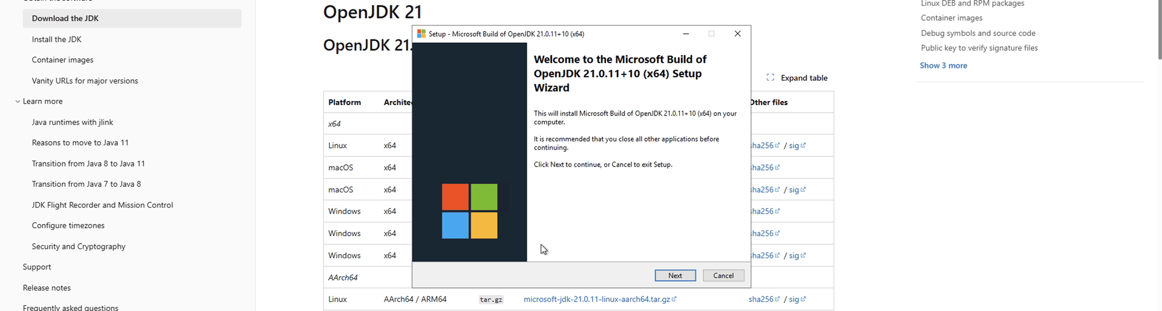The image size is (1162, 311).
Task: Open Configure timezones page
Action: [68, 226]
